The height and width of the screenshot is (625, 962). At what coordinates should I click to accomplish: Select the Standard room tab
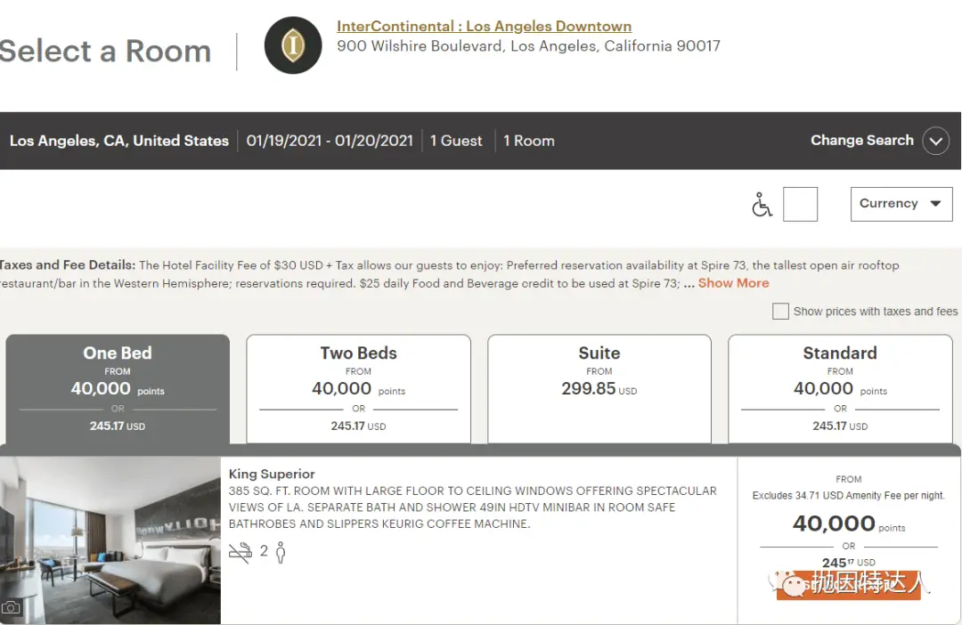click(840, 388)
